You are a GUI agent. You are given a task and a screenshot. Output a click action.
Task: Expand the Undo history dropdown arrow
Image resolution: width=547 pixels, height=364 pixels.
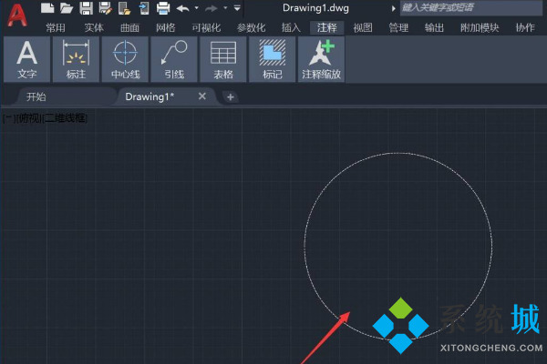point(196,8)
